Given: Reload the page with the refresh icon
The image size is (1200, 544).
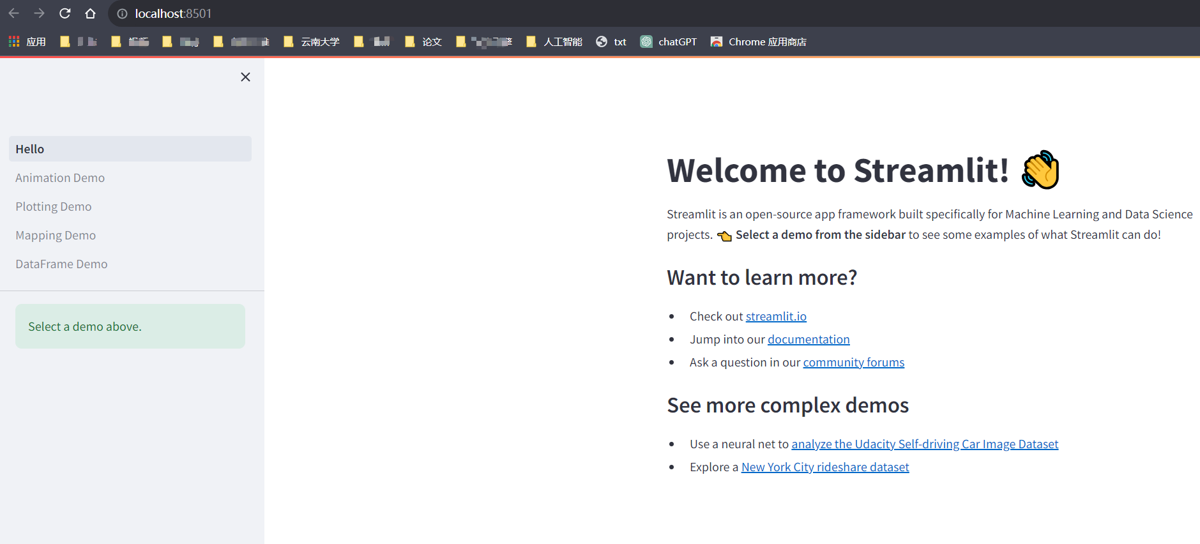Looking at the screenshot, I should 65,13.
